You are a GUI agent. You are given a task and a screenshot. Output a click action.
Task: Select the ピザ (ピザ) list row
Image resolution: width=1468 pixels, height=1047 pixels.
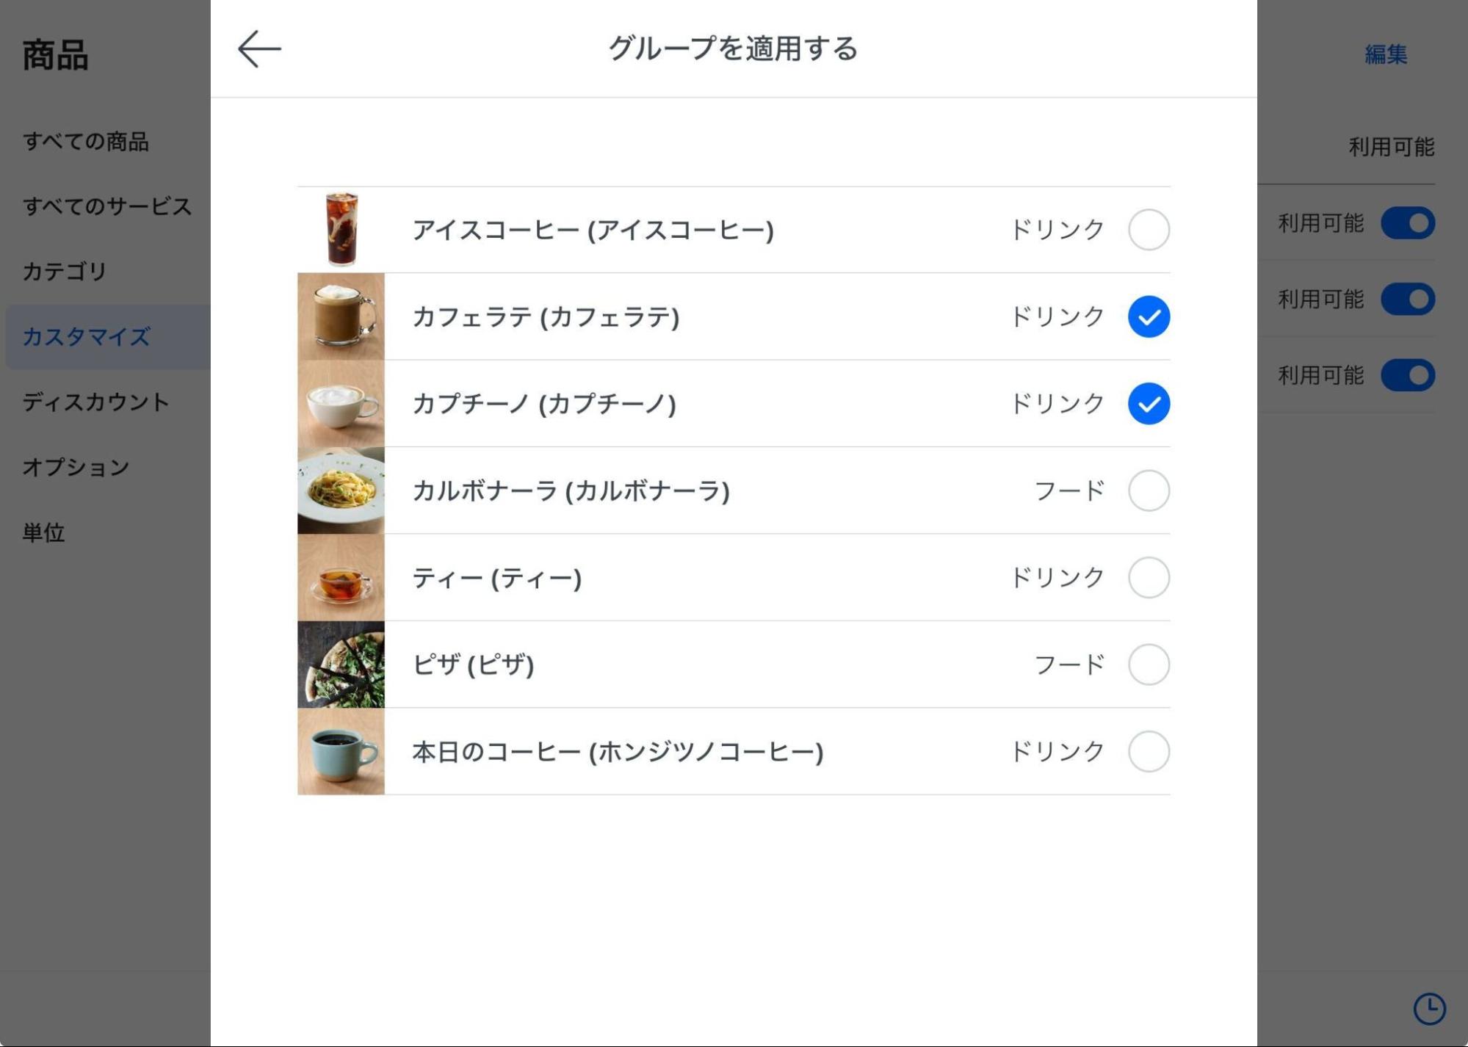point(734,664)
